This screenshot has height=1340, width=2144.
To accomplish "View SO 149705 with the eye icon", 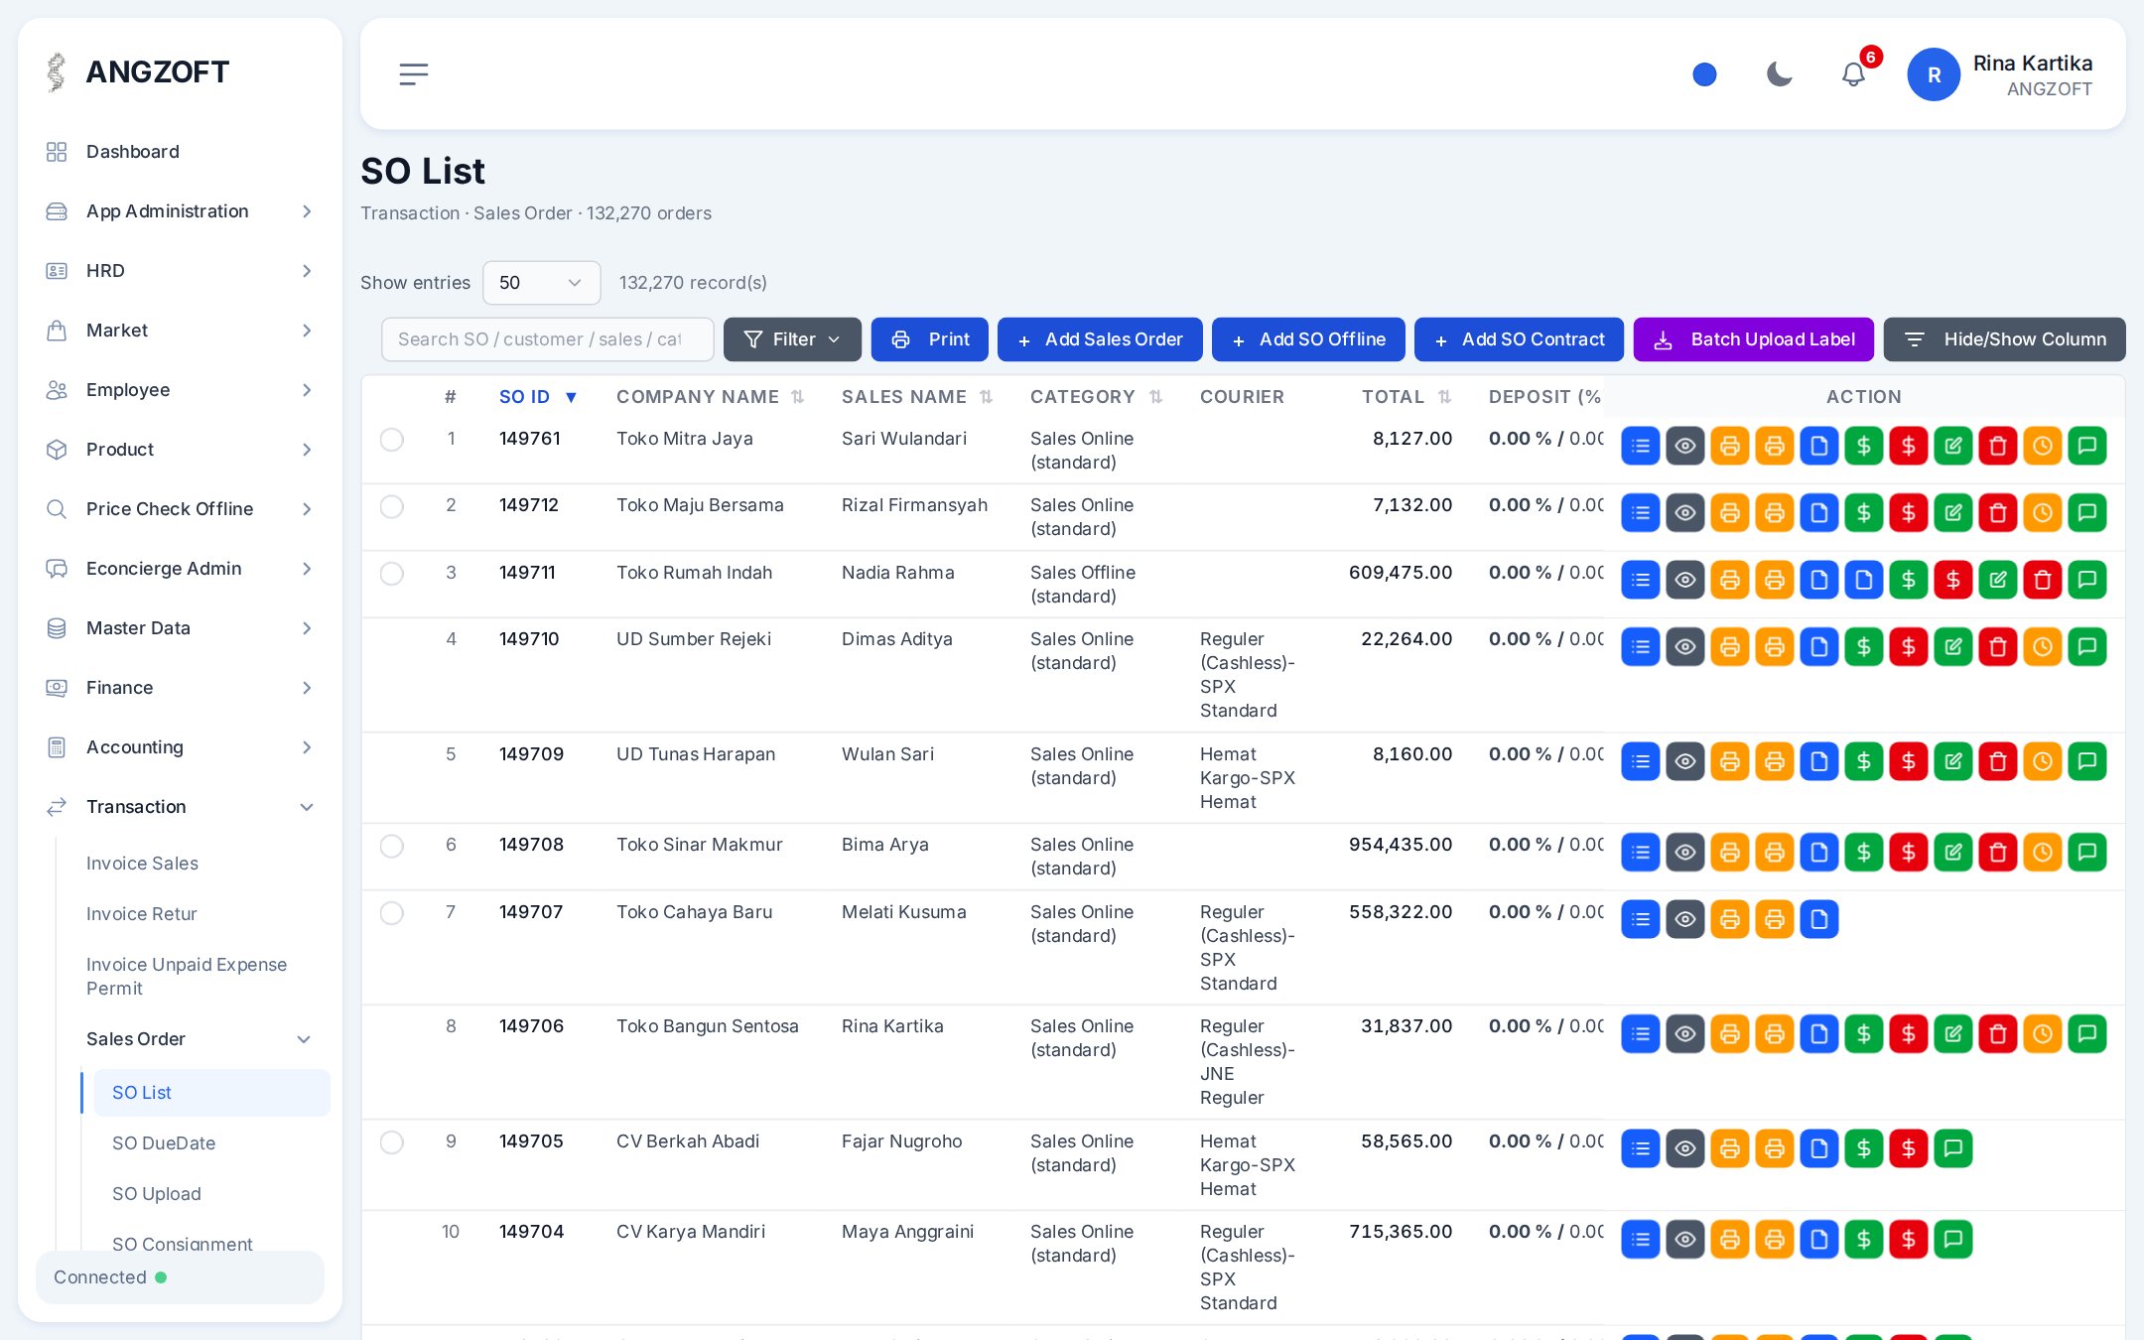I will pyautogui.click(x=1685, y=1148).
